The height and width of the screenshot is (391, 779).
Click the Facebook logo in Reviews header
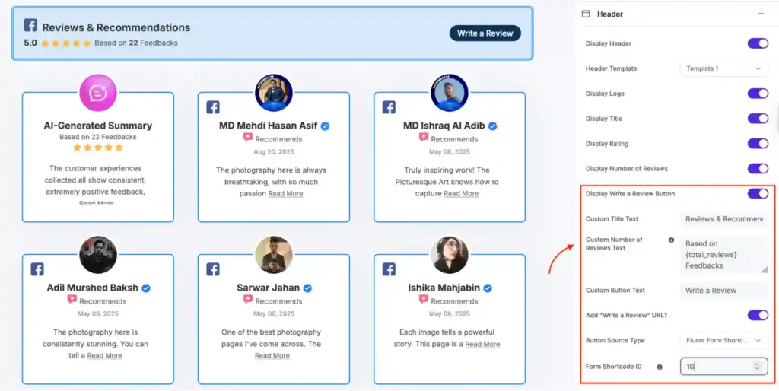[x=30, y=25]
